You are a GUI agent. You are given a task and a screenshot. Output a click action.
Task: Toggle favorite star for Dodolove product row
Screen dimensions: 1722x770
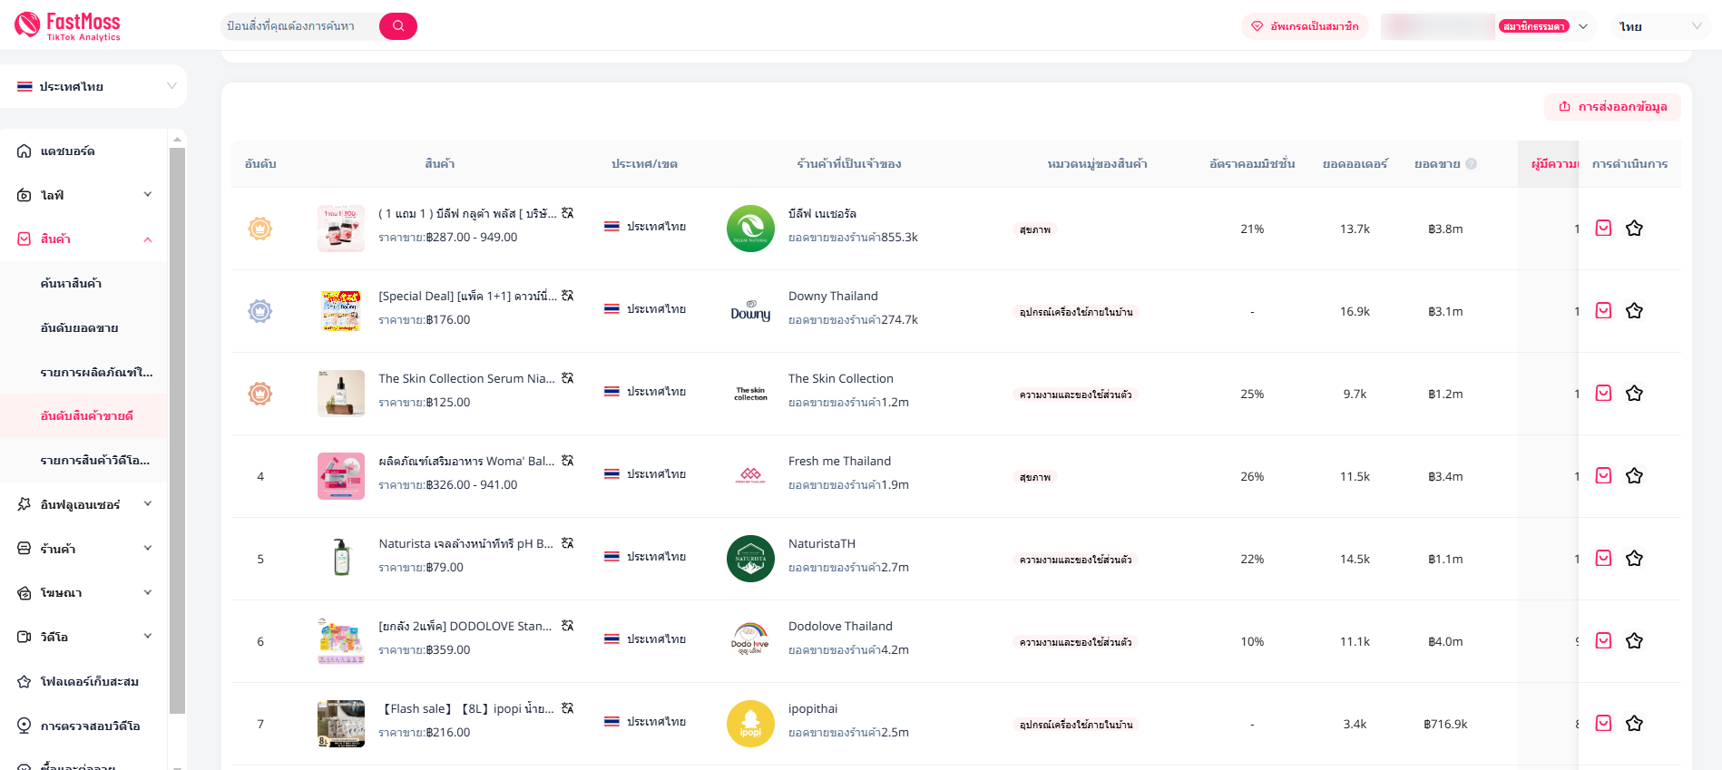[1634, 641]
